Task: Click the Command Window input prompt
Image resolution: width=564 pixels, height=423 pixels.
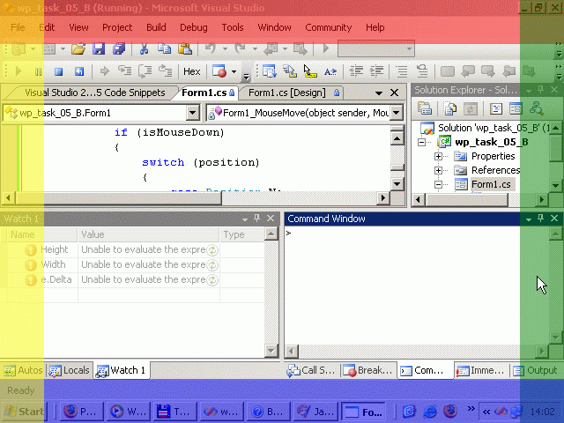Action: 288,233
